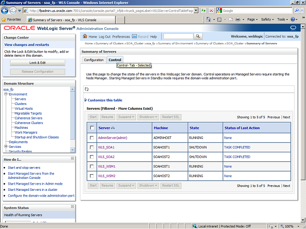Click the Server column sort icon

(x=113, y=128)
